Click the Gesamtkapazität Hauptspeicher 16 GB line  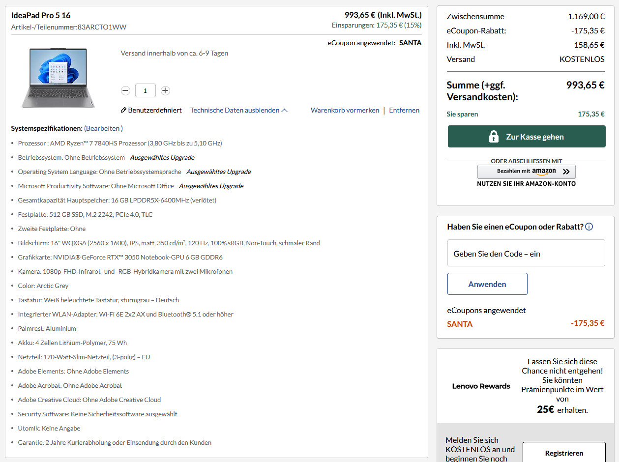coord(117,200)
